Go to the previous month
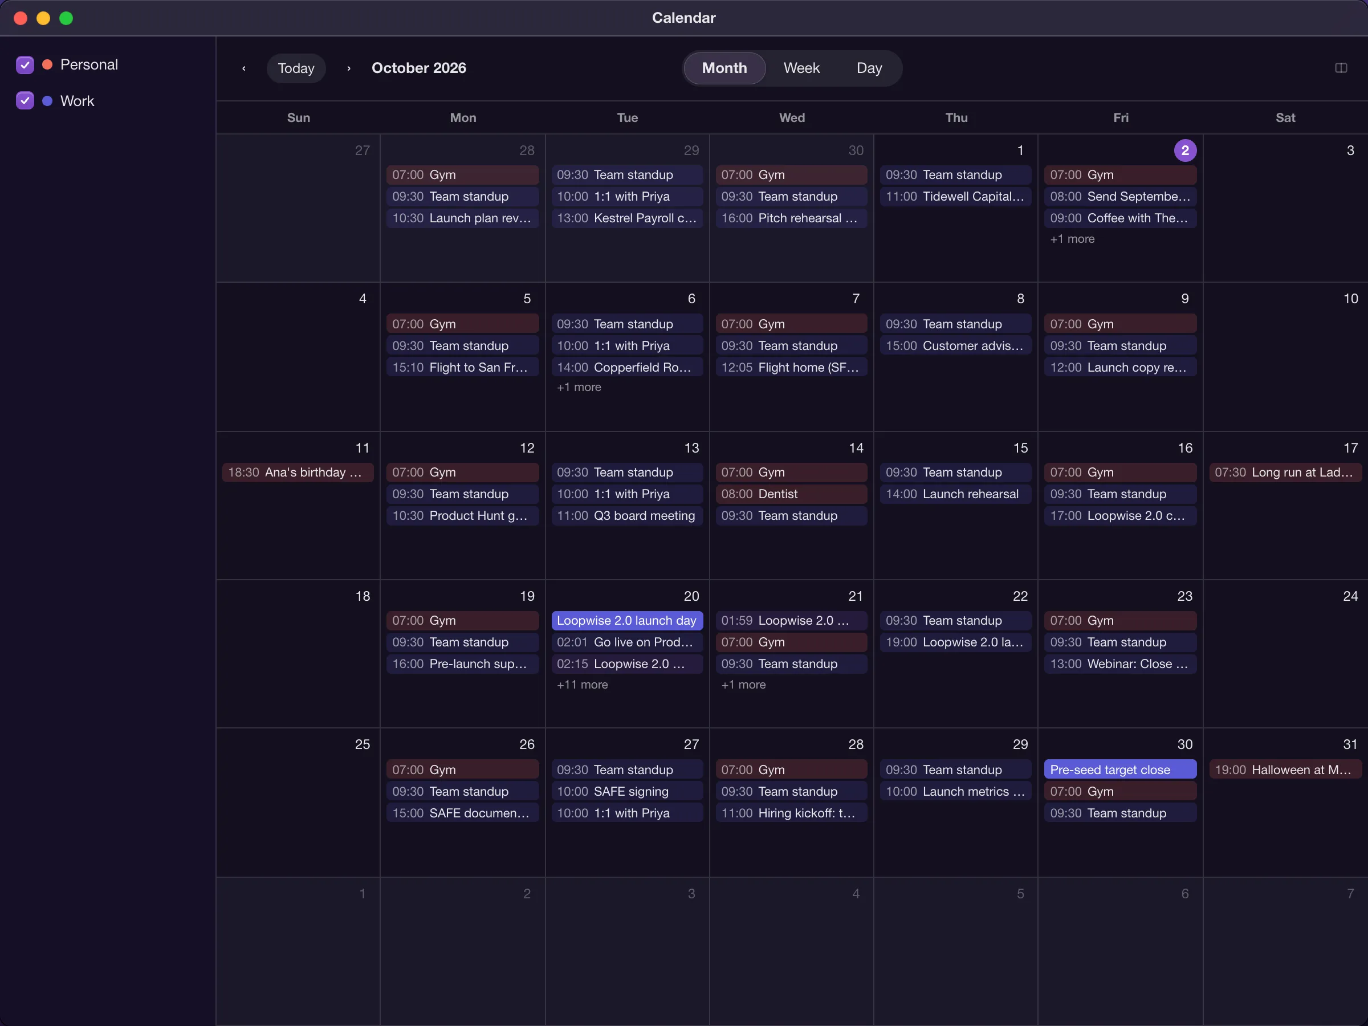Viewport: 1368px width, 1026px height. tap(243, 68)
